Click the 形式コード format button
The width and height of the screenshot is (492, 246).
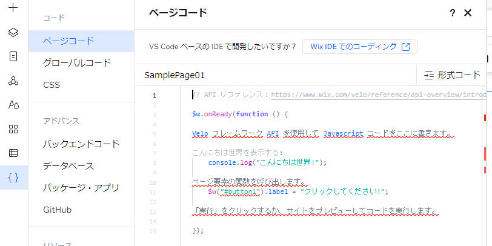coord(452,75)
